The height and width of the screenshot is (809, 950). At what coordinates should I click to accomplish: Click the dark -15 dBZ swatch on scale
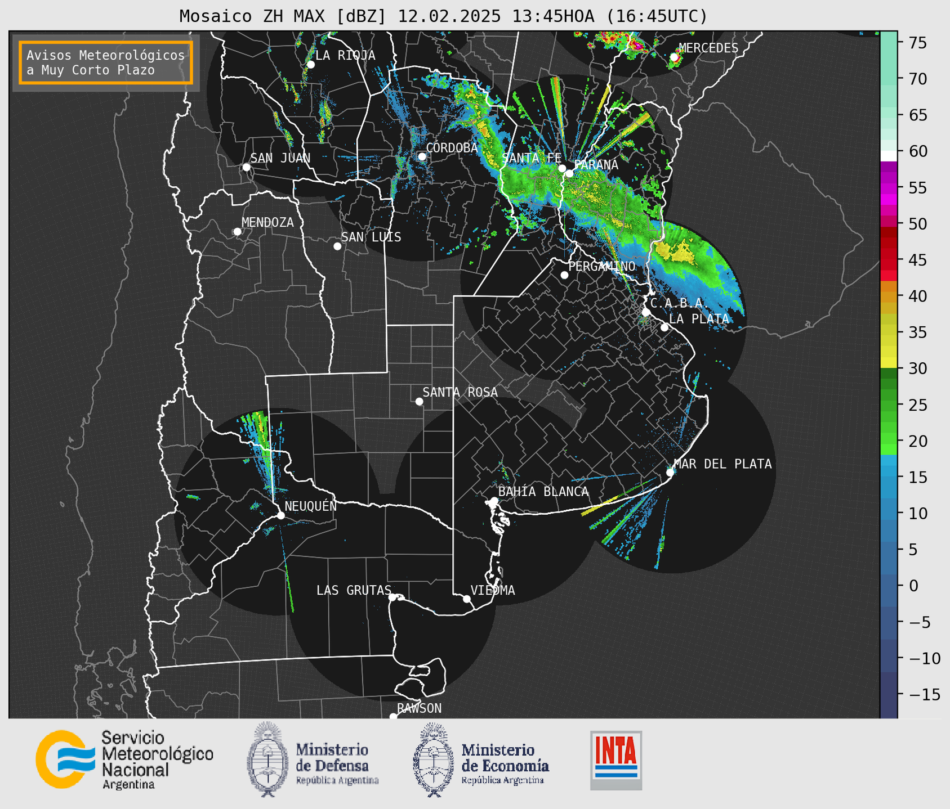coord(889,695)
